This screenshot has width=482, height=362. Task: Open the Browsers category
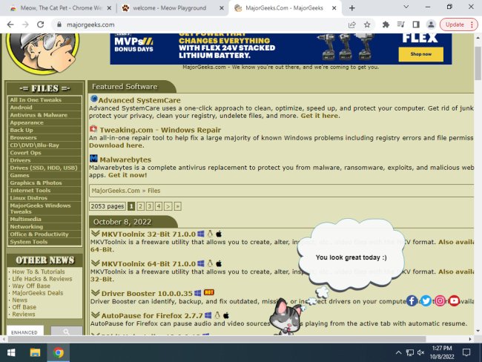(x=23, y=137)
